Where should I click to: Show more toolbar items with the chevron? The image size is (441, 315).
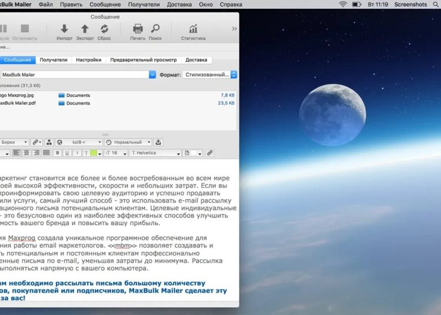pyautogui.click(x=234, y=28)
